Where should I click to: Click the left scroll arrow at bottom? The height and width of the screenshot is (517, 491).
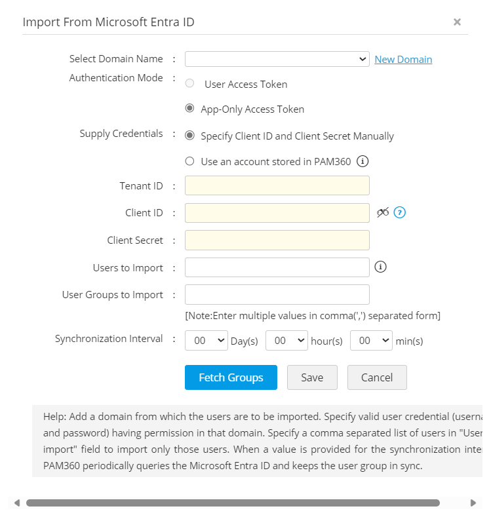click(x=16, y=503)
